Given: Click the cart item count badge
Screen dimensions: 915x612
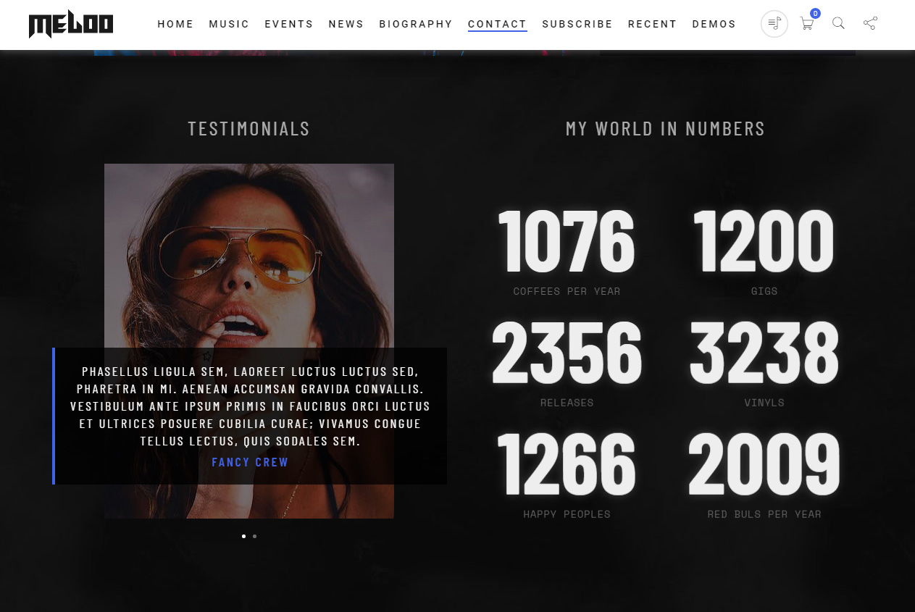Looking at the screenshot, I should click(x=815, y=13).
